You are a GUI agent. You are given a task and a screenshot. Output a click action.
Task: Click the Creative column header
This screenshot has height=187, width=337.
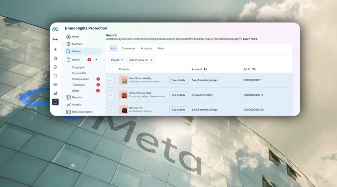pyautogui.click(x=124, y=69)
